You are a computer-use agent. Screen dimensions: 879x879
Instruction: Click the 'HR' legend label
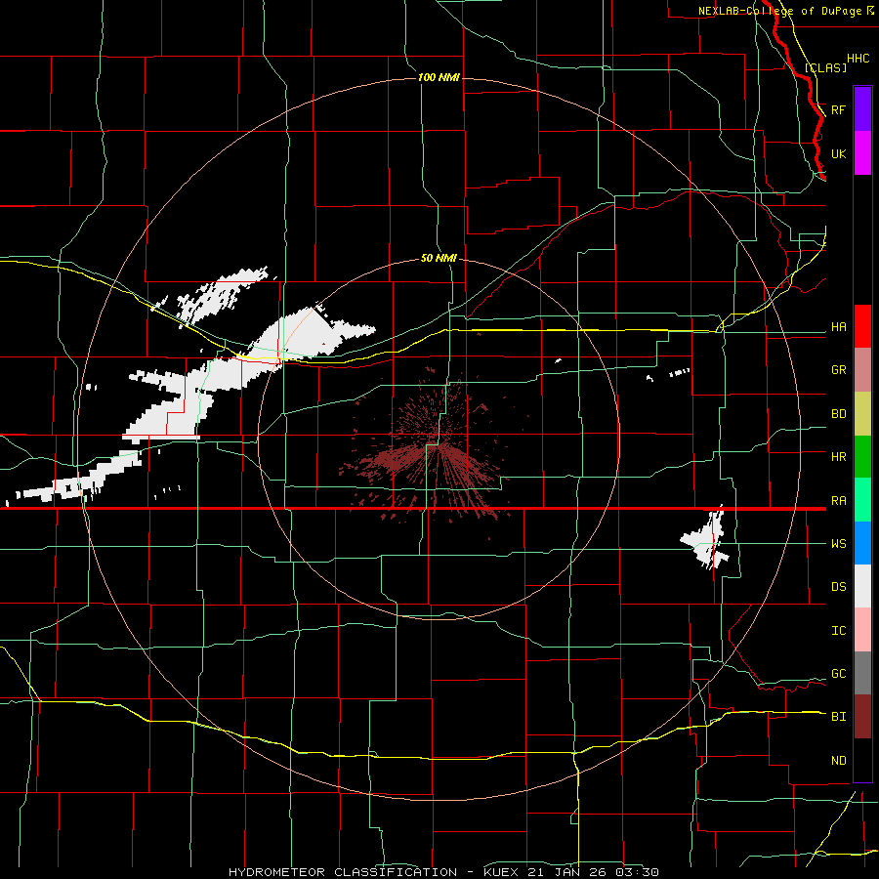click(838, 457)
